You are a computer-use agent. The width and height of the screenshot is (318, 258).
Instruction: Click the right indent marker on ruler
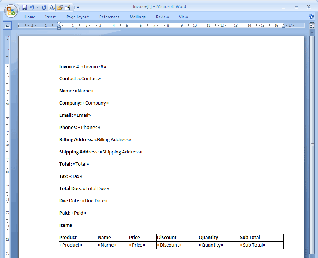point(283,26)
